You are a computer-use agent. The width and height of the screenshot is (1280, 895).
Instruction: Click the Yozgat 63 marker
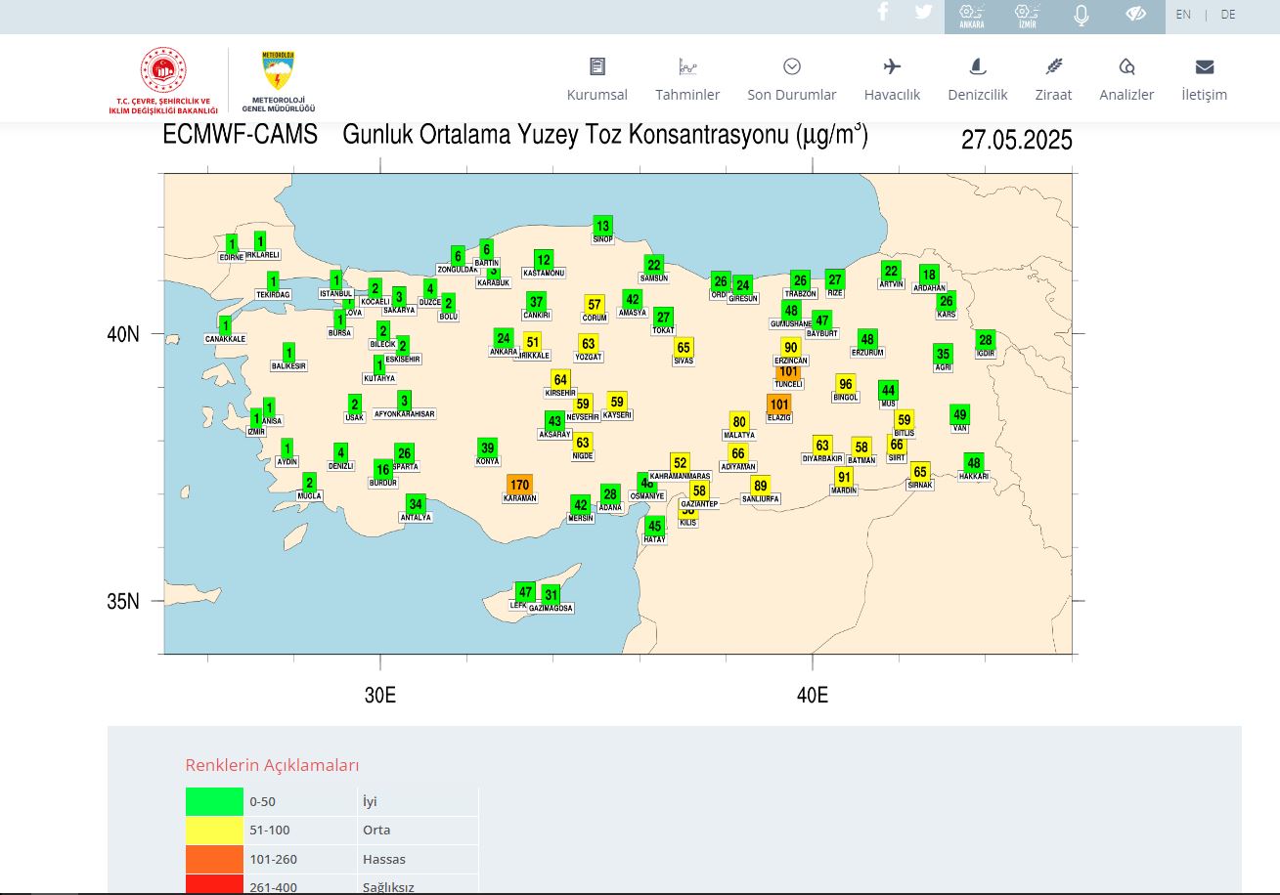click(588, 344)
